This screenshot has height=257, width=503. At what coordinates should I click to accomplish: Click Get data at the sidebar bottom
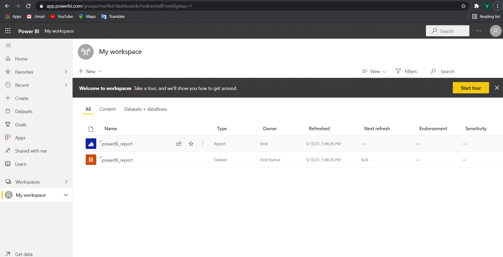24,254
